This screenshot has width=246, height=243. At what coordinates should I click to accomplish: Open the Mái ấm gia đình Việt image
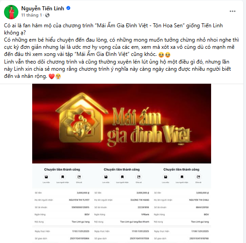click(122, 124)
